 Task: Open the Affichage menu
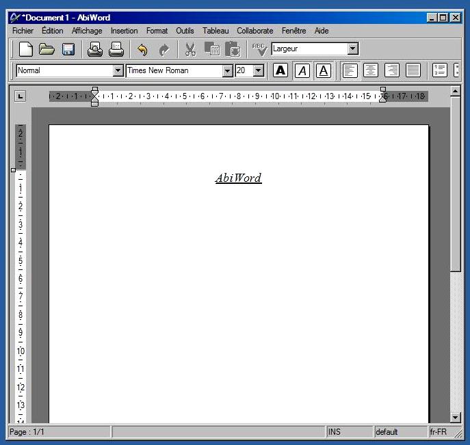coord(87,31)
